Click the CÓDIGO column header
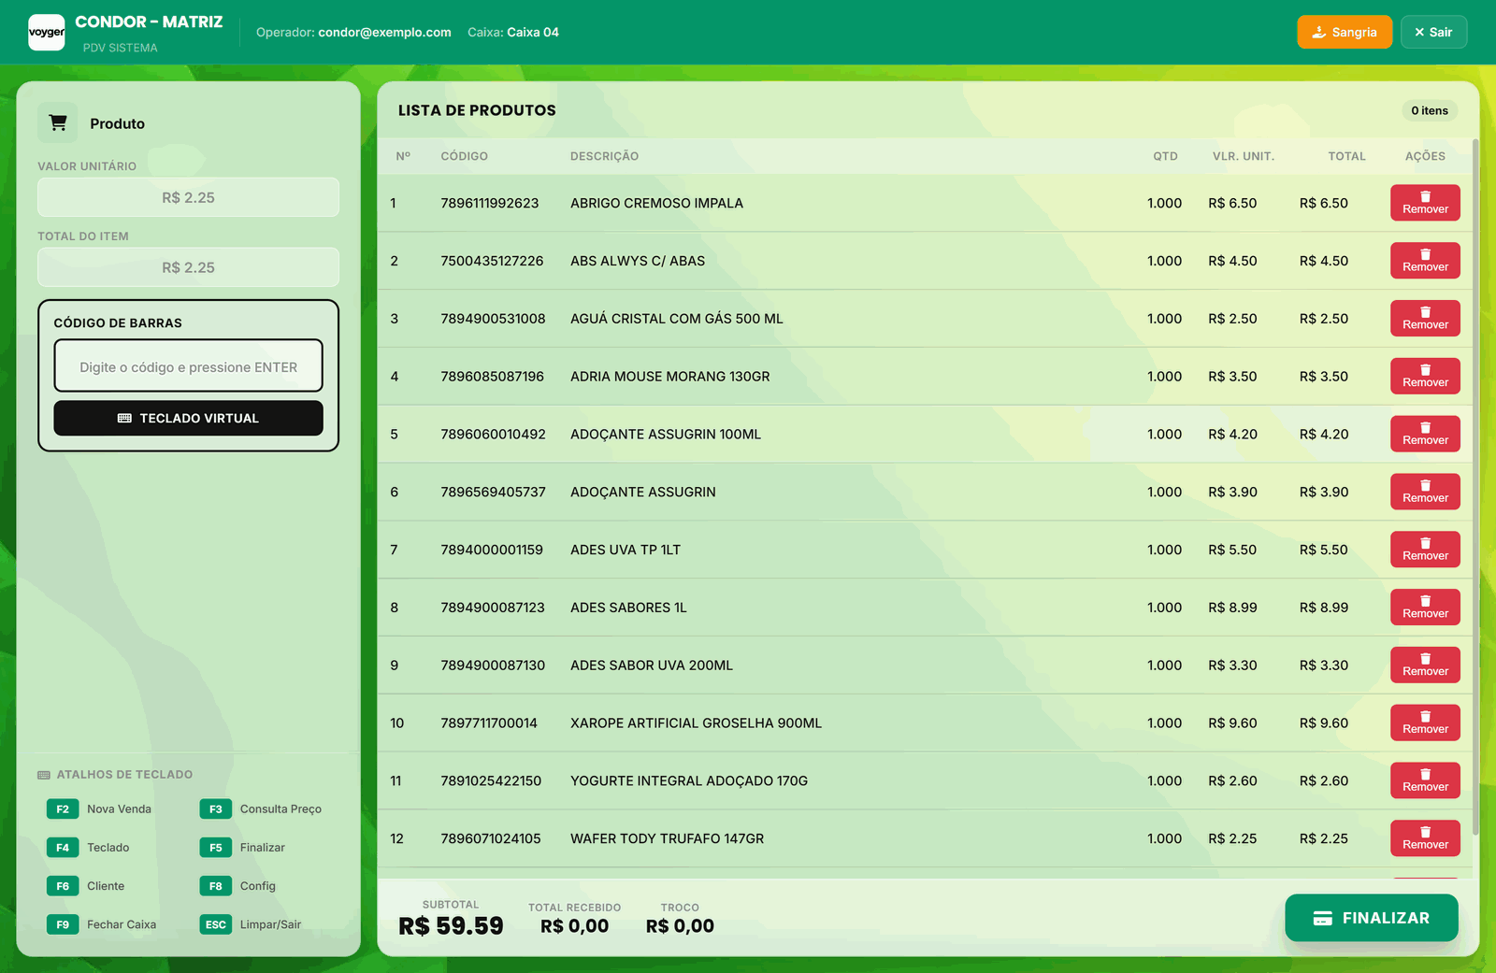Screen dimensions: 1496x973 [465, 156]
